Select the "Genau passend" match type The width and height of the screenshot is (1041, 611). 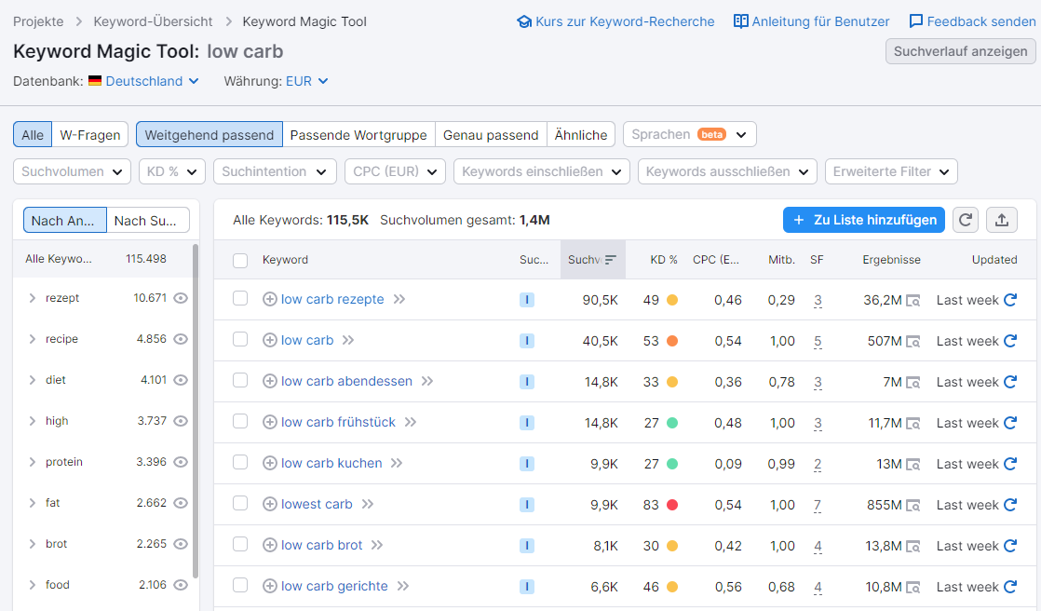[491, 134]
